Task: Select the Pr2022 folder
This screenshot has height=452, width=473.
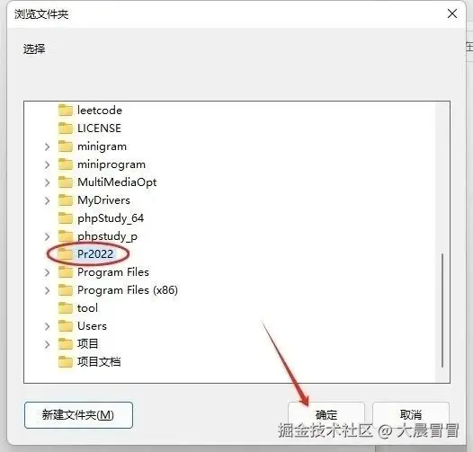Action: click(95, 254)
